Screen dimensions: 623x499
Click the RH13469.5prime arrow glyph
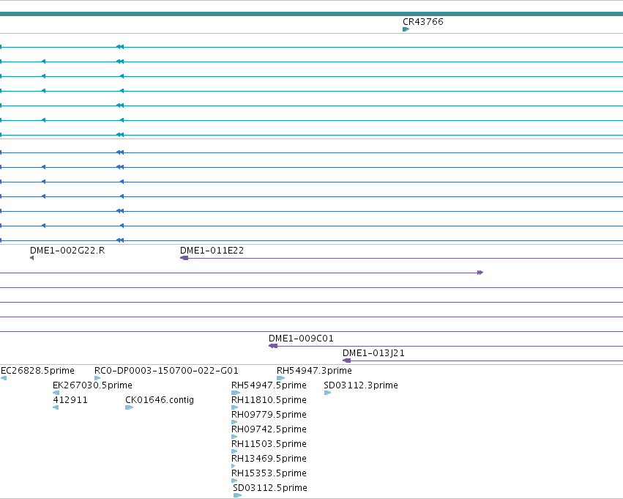coord(234,466)
